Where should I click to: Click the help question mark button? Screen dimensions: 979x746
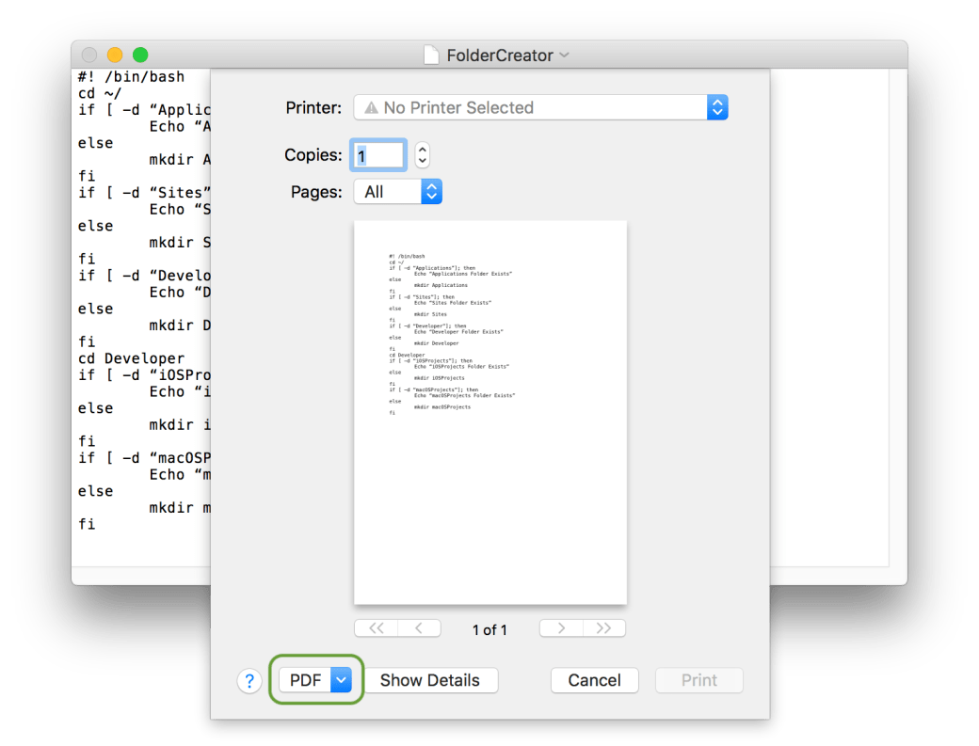[x=249, y=681]
